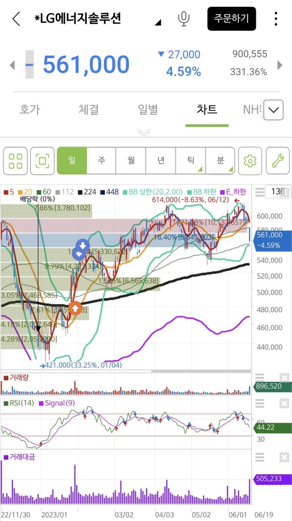The height and width of the screenshot is (521, 292).
Task: Open 틱 interval dropdown
Action: [x=191, y=161]
